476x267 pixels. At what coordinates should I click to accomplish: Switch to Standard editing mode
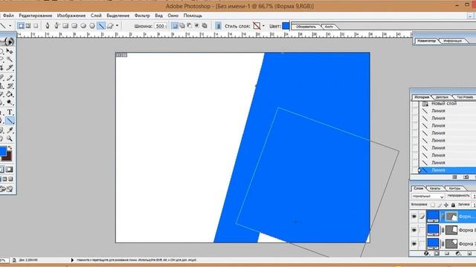click(x=1, y=170)
